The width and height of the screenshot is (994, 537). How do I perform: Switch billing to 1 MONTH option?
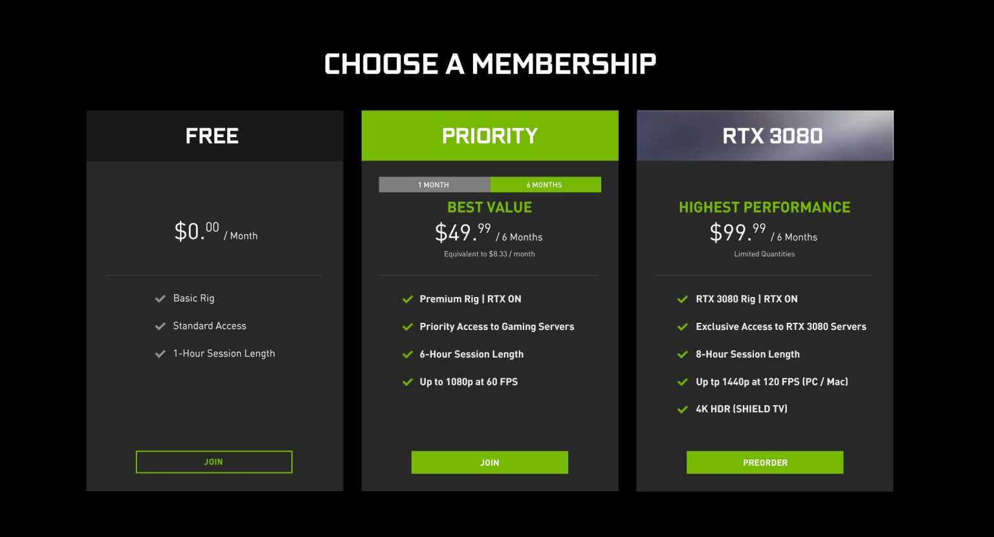tap(434, 184)
